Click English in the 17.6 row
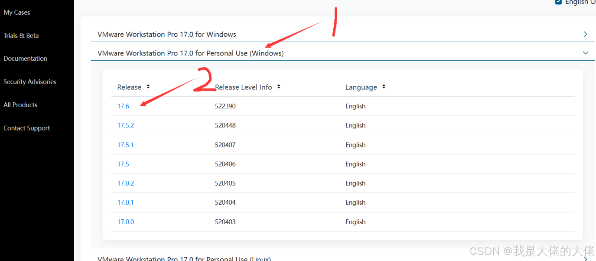Screen dimensions: 596x261 355,106
